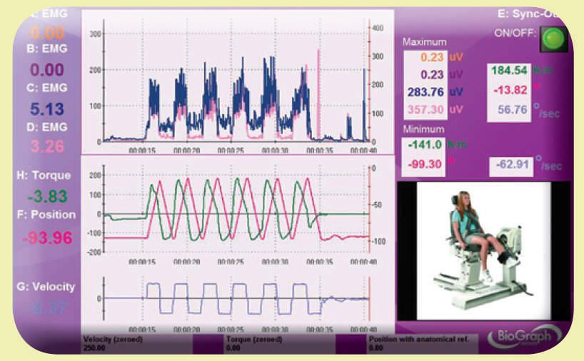Click the maximum 357.30 uV field
This screenshot has height=361, width=584.
[x=426, y=108]
